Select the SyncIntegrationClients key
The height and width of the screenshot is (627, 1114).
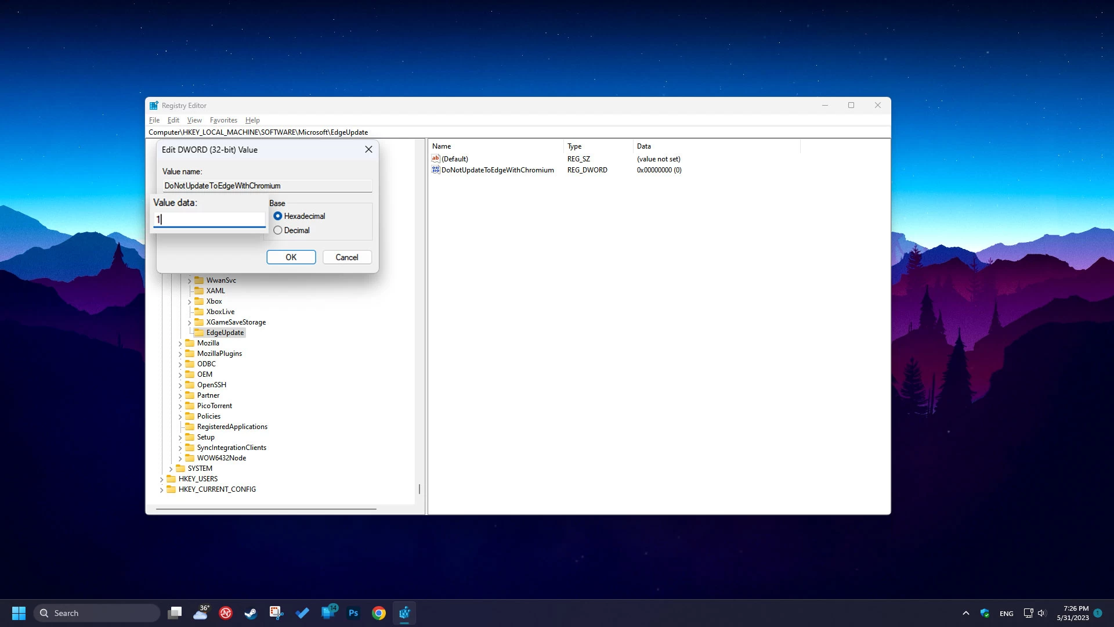coord(232,448)
